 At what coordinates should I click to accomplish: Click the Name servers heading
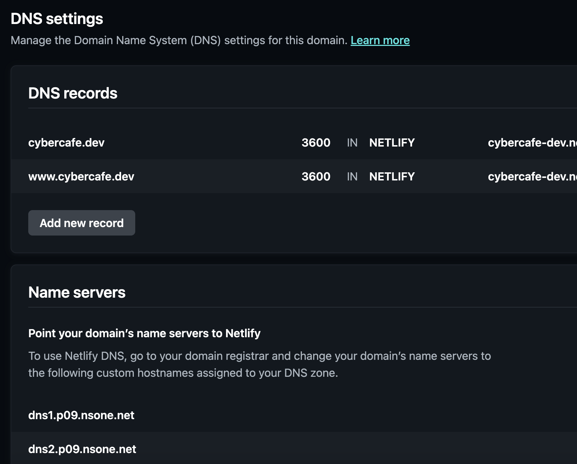point(77,292)
